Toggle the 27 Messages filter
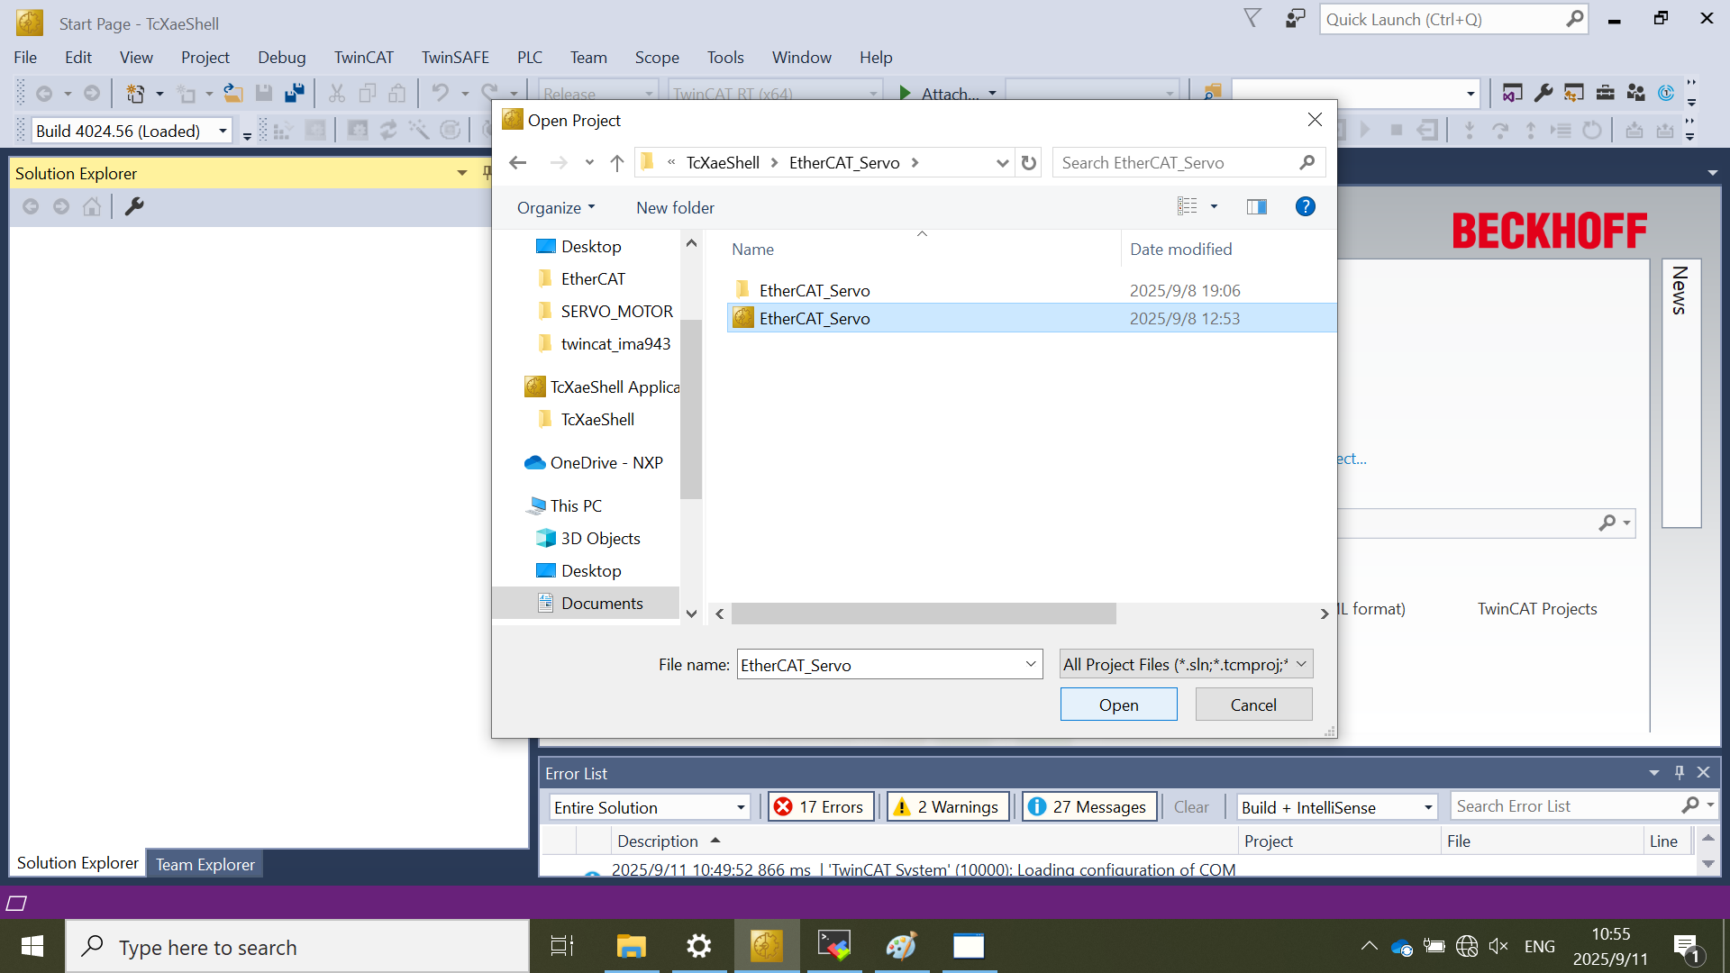 1088,807
